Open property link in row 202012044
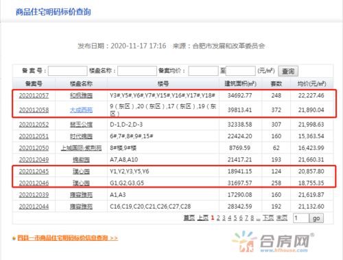 point(81,207)
